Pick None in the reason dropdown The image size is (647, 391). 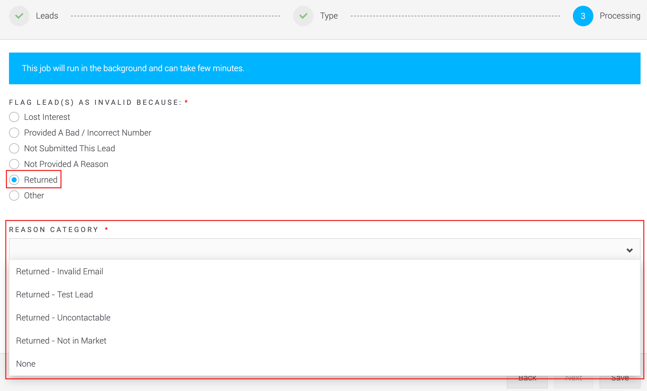click(x=325, y=364)
